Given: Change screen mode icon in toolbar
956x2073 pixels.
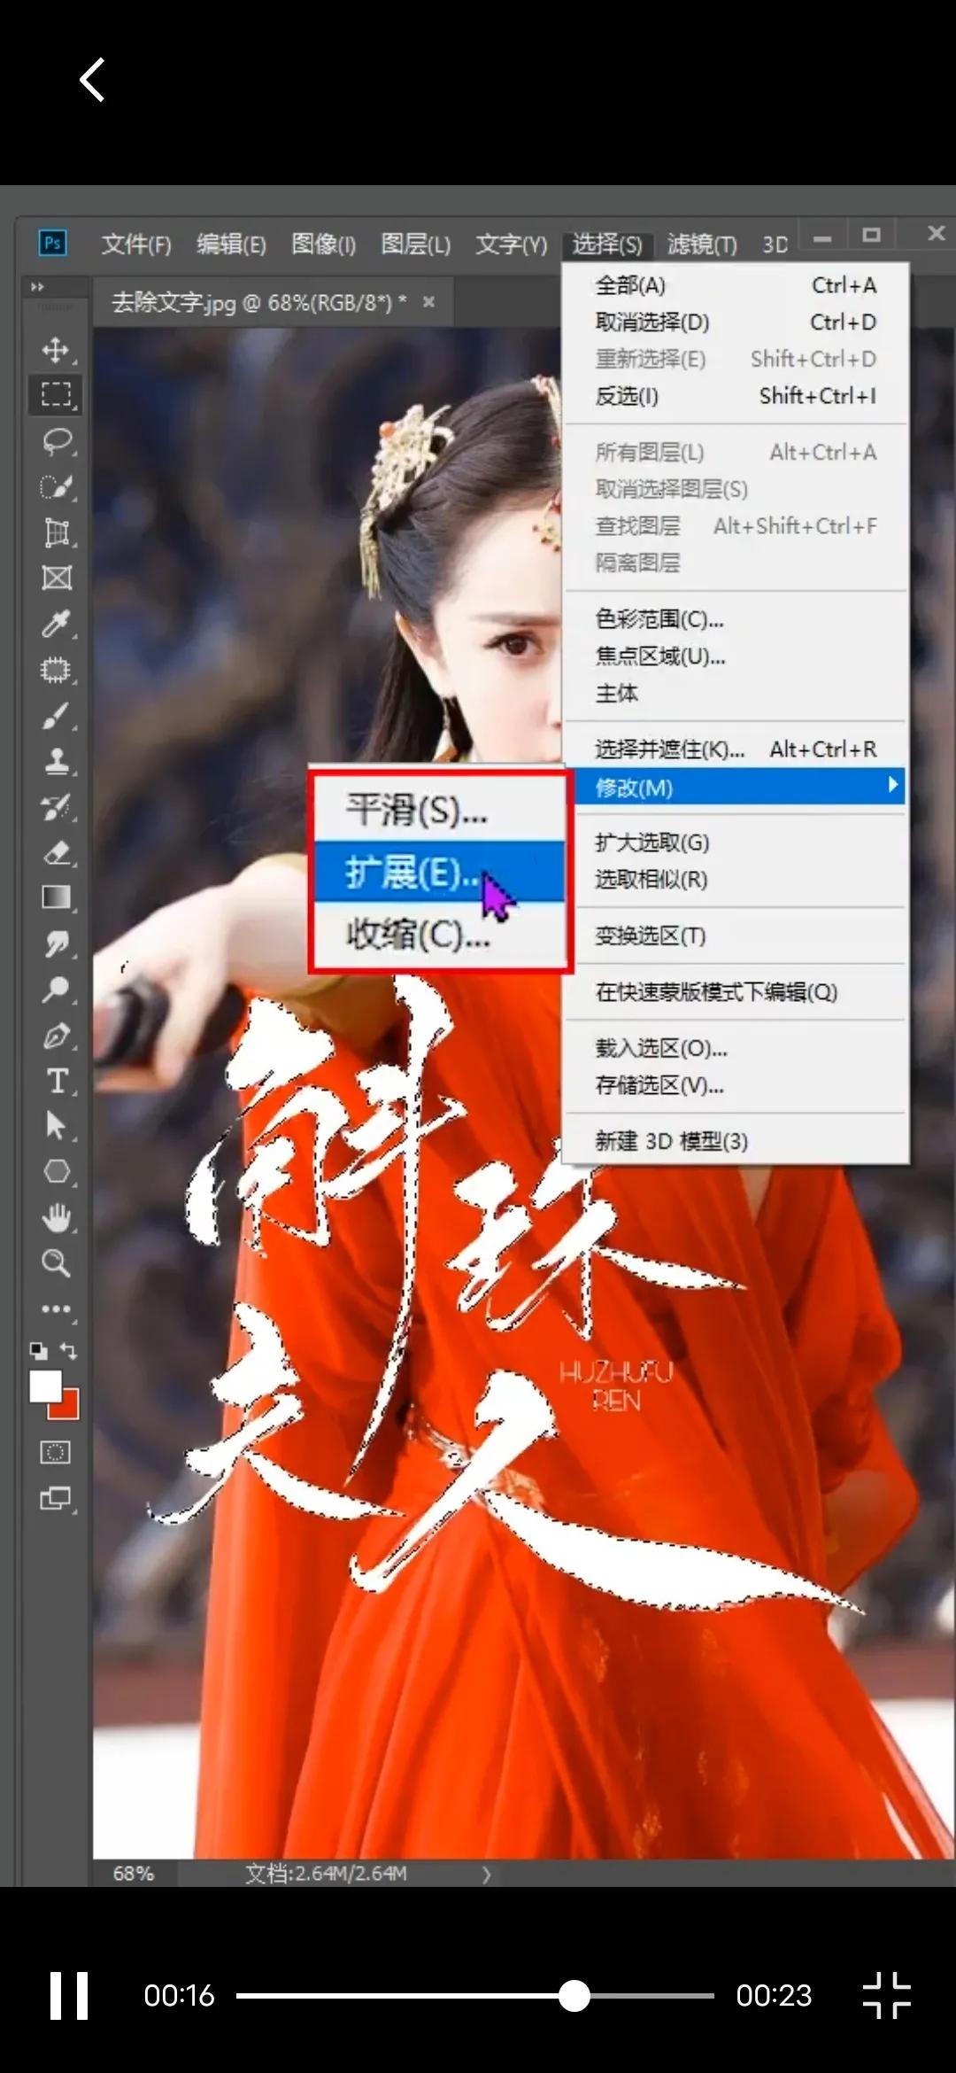Looking at the screenshot, I should point(56,1499).
